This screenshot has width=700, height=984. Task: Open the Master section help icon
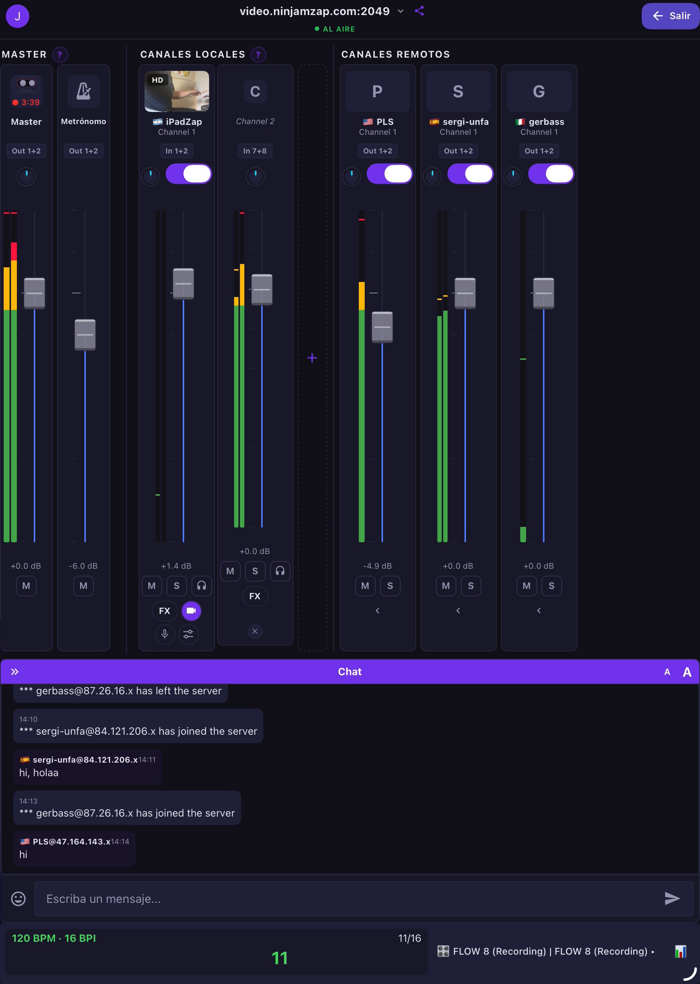[x=60, y=55]
